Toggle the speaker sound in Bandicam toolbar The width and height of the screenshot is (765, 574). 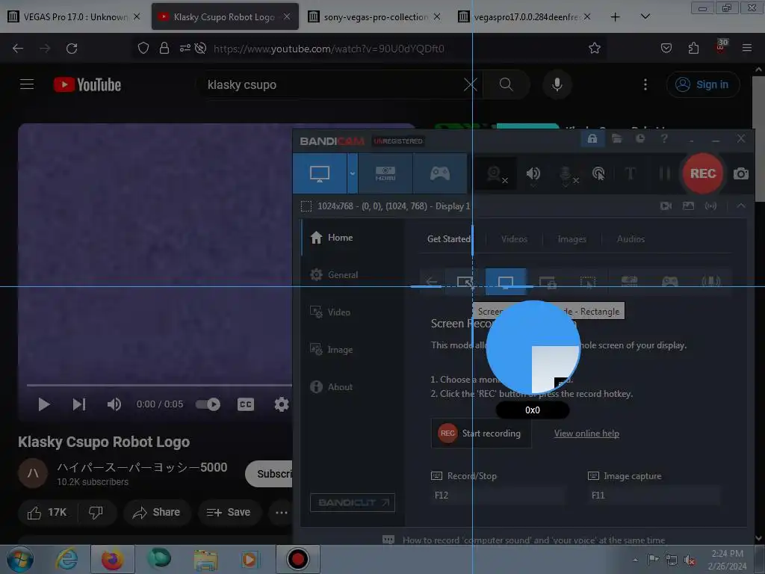[x=533, y=173]
